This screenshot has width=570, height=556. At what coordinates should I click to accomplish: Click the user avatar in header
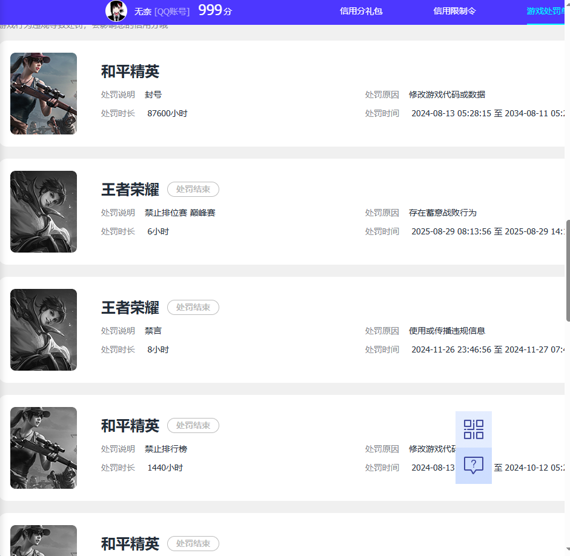click(116, 11)
